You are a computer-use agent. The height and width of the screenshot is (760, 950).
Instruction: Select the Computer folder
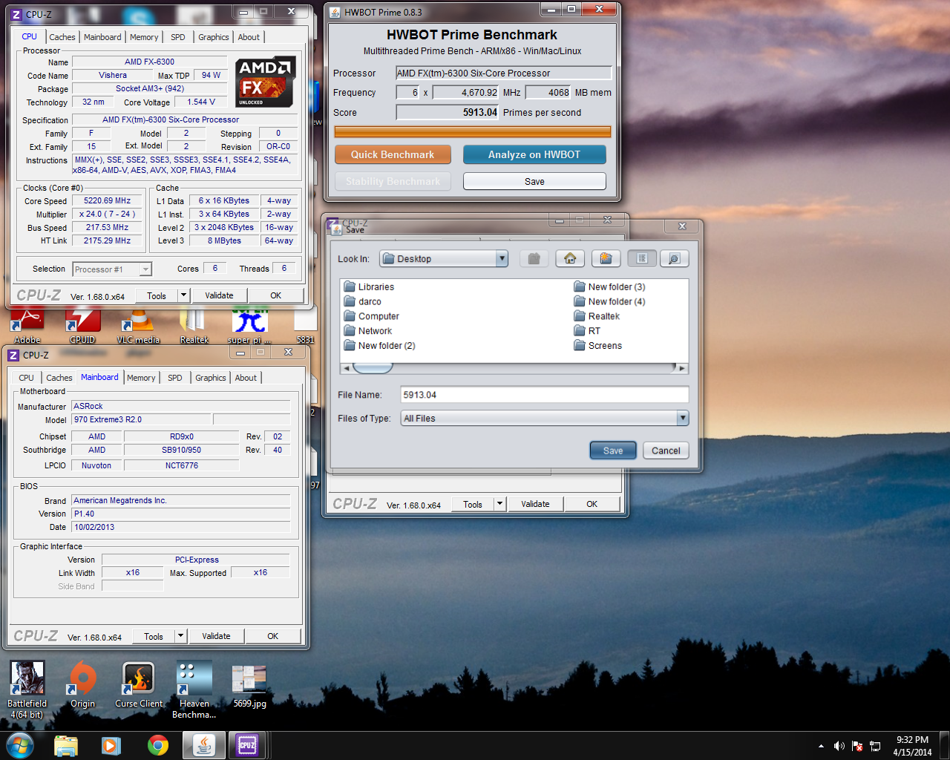click(x=371, y=316)
